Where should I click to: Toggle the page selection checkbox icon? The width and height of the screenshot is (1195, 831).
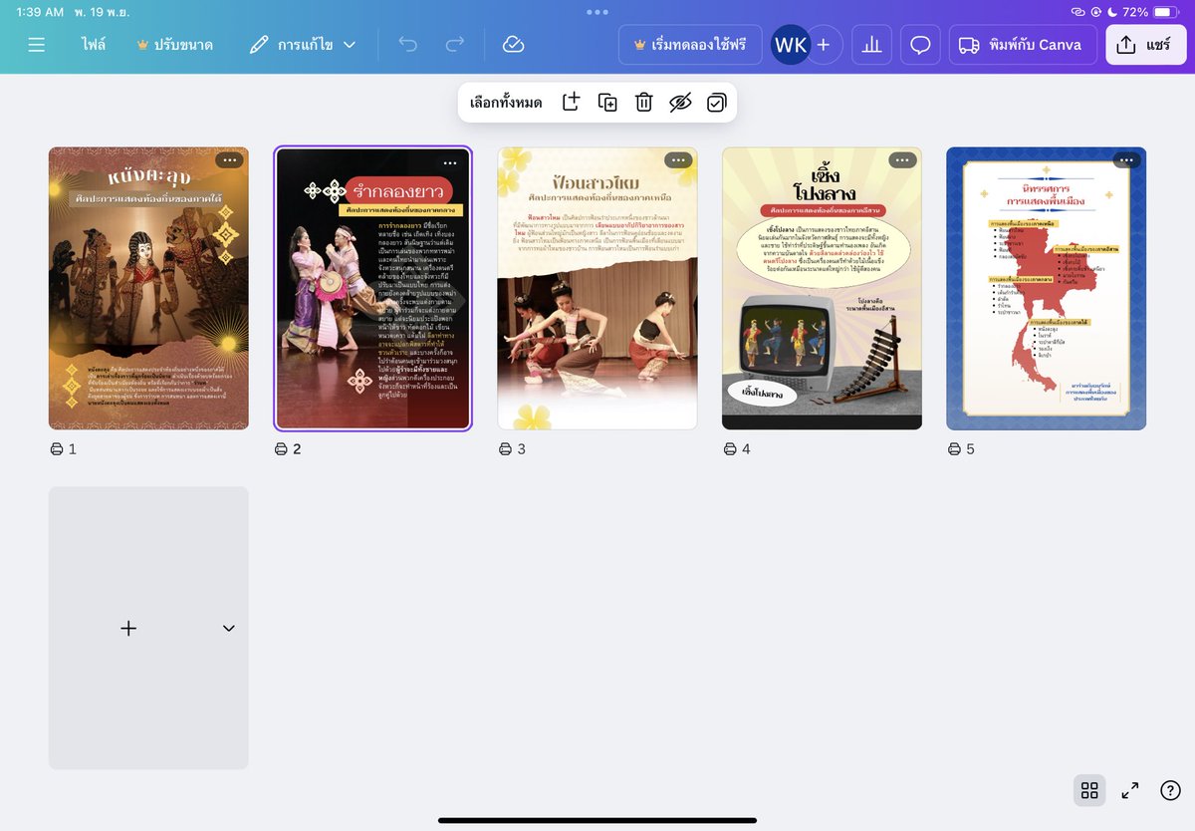(716, 102)
